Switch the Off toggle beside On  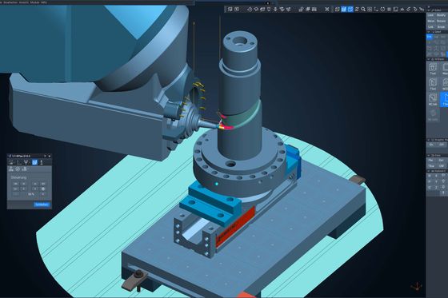(x=442, y=145)
